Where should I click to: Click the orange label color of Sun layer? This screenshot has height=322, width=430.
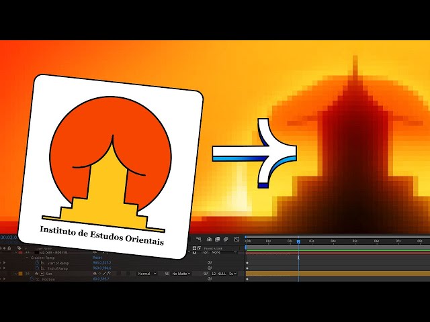[21, 274]
